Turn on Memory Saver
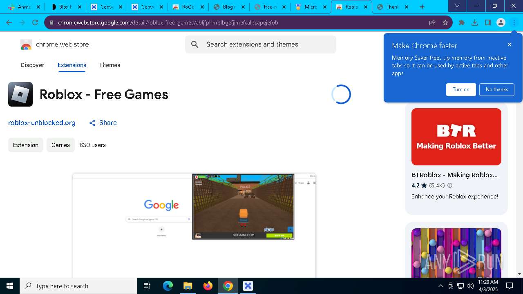Image resolution: width=523 pixels, height=294 pixels. coord(461,89)
